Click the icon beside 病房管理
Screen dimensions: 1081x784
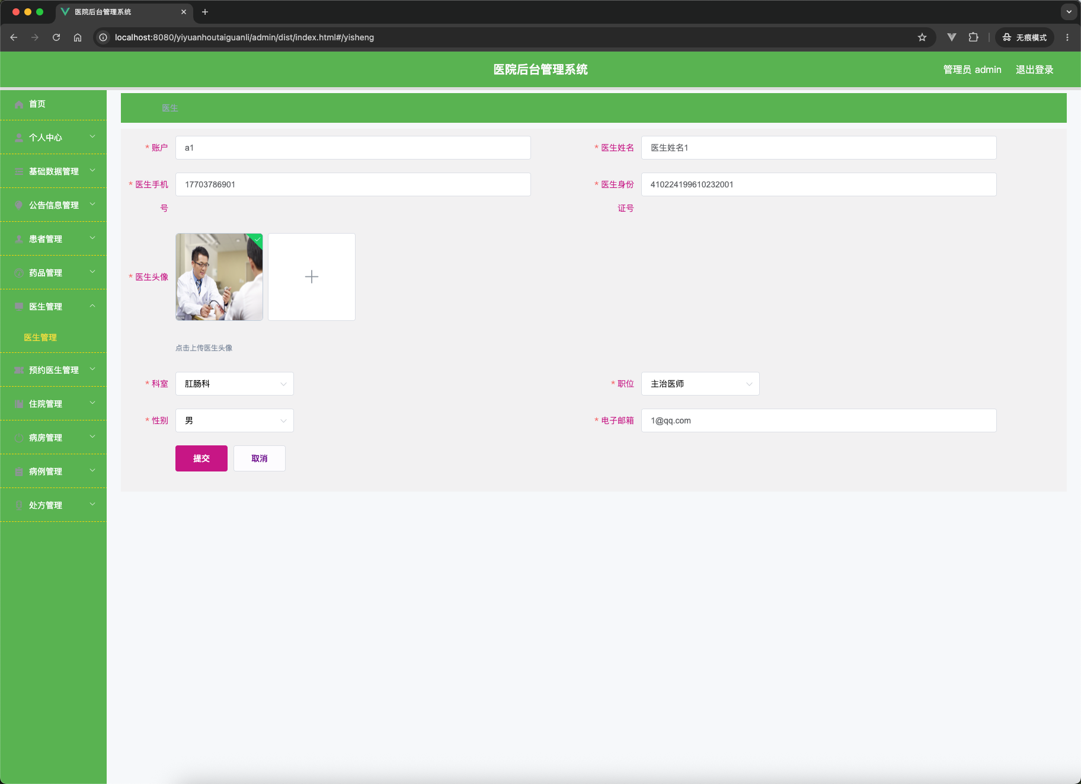19,438
